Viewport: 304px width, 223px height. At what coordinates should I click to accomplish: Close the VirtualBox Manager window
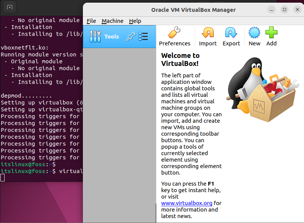[298, 10]
